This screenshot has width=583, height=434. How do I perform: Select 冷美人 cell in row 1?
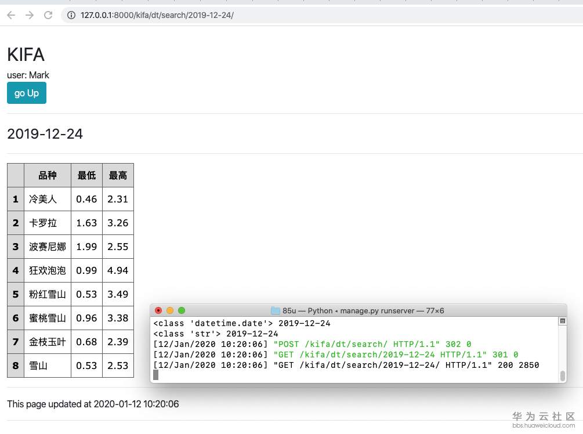tap(48, 199)
